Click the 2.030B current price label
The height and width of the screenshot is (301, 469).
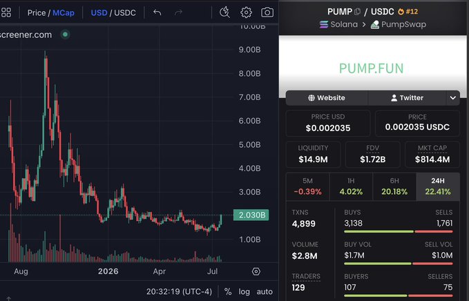tap(251, 215)
